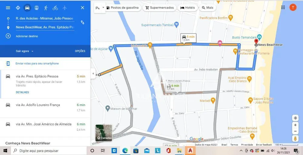This screenshot has height=155, width=303.
Task: Show my current location
Action: 295,118
